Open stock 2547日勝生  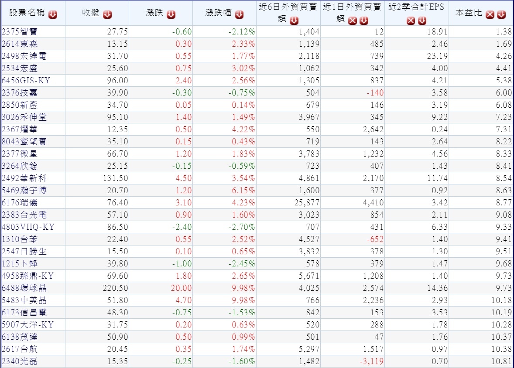coord(24,251)
